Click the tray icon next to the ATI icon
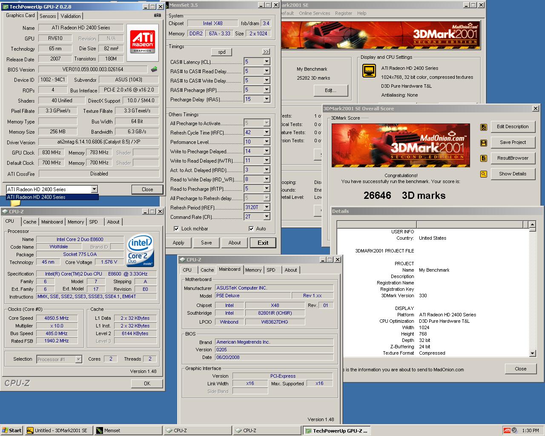 [514, 430]
